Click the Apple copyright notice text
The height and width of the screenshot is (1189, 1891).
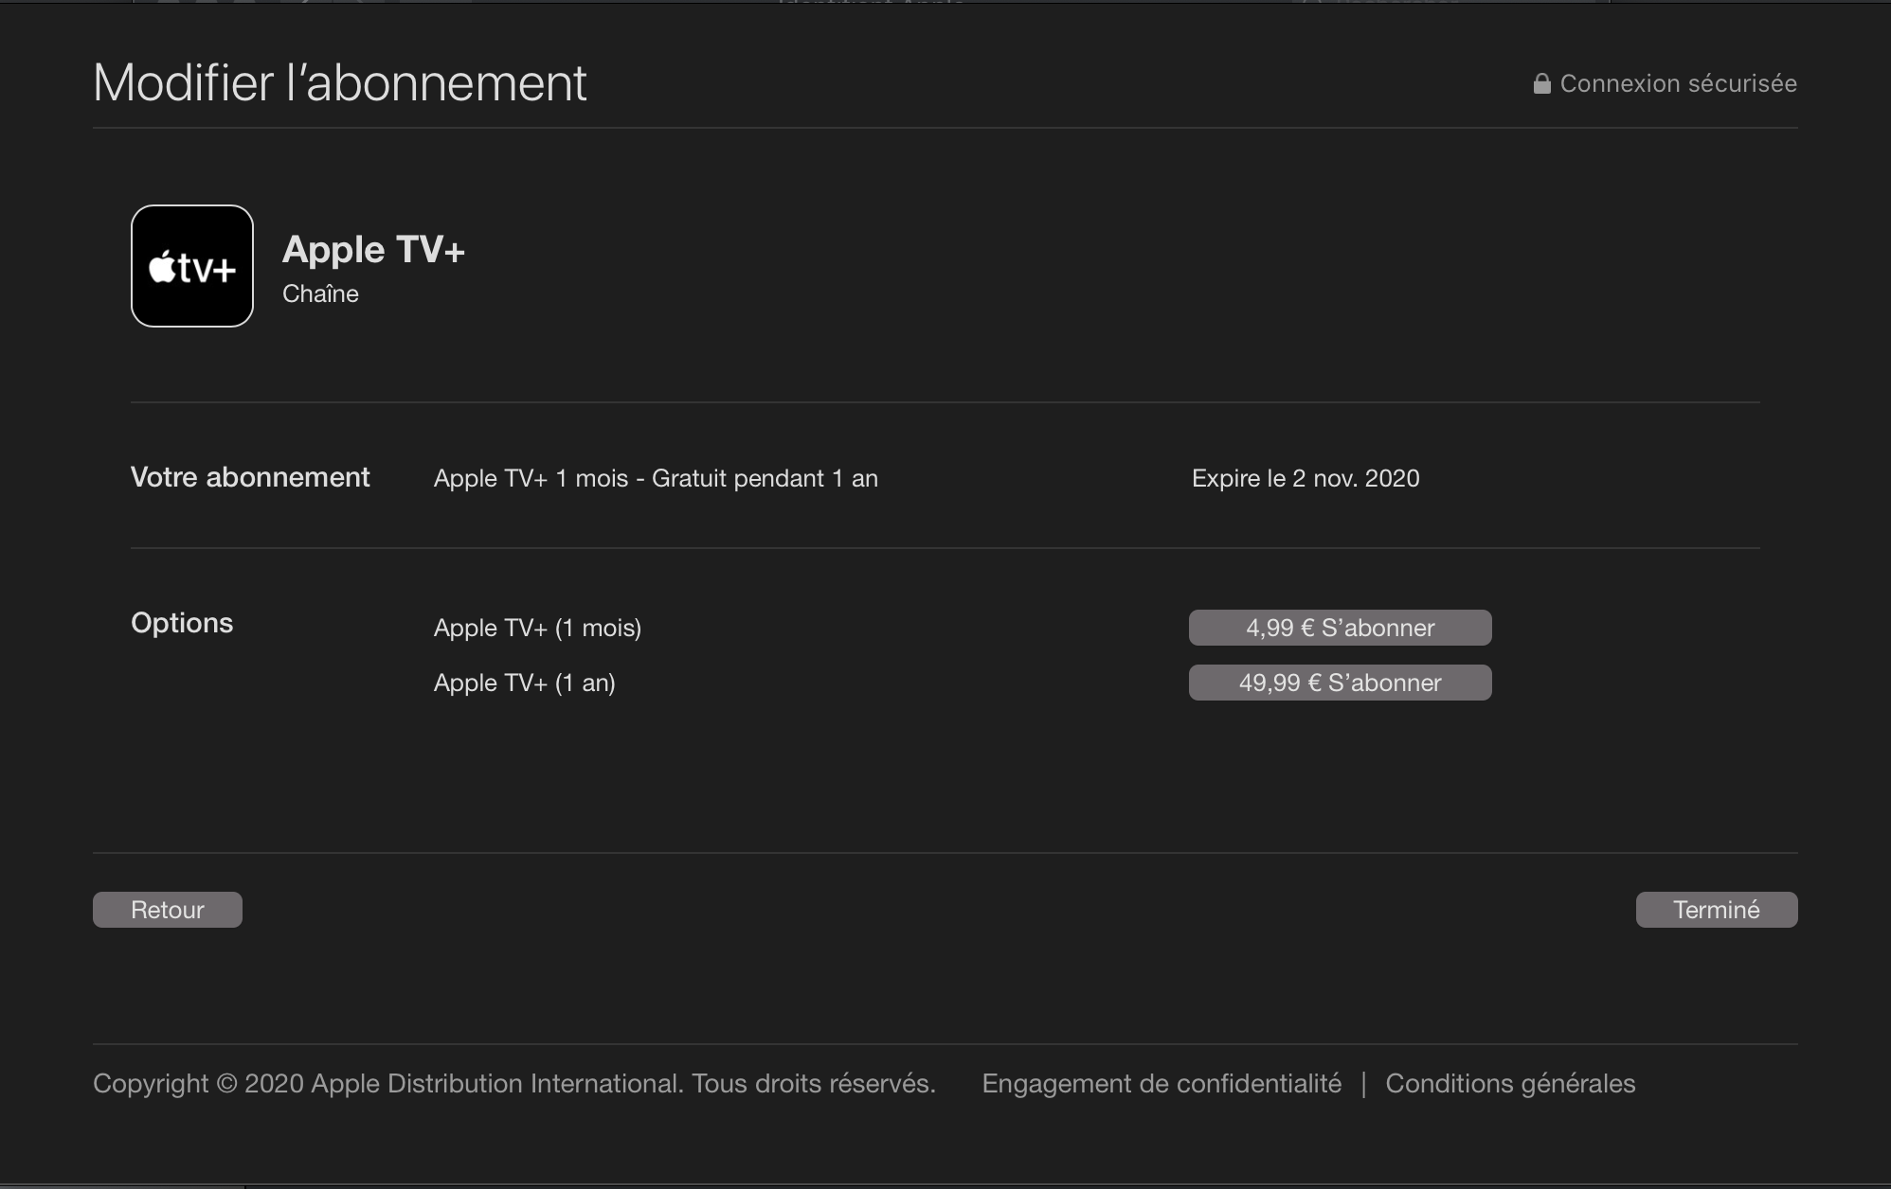pyautogui.click(x=513, y=1083)
